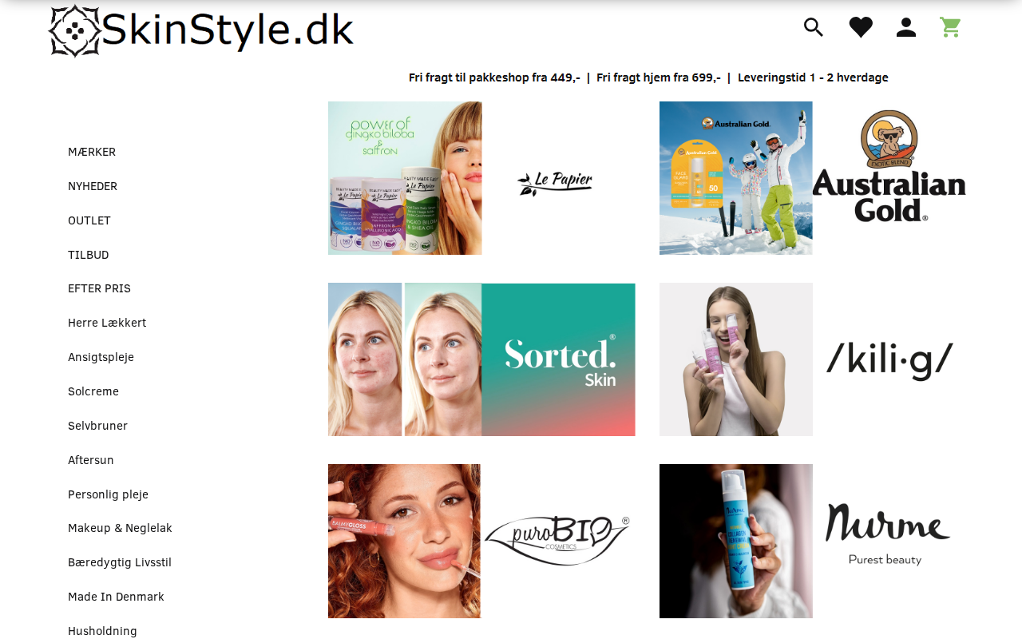Open the Australian Gold brand logo
The height and width of the screenshot is (639, 1022).
click(x=889, y=165)
